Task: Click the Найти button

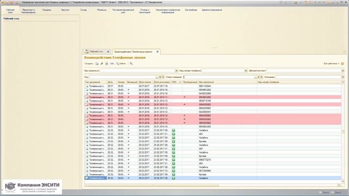Action: pyautogui.click(x=121, y=64)
